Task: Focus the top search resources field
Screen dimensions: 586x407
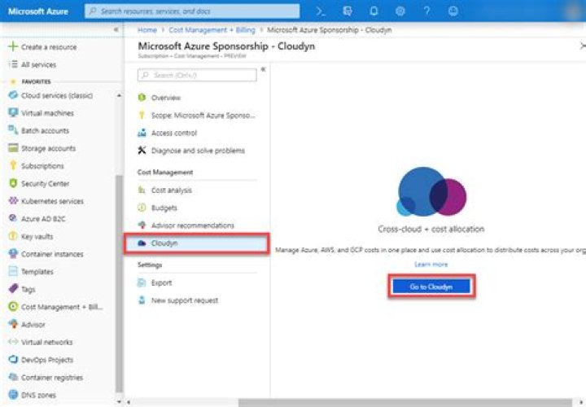Action: (x=192, y=11)
